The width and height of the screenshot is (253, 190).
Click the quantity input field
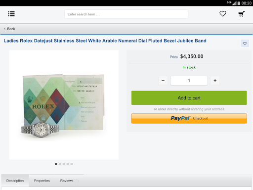click(189, 81)
